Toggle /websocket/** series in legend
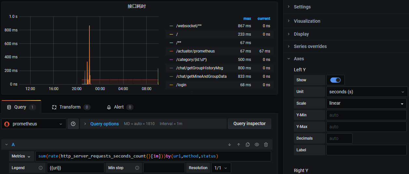 [x=189, y=26]
